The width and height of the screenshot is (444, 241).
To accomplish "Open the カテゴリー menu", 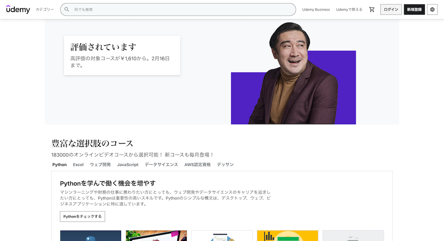I will click(x=45, y=10).
